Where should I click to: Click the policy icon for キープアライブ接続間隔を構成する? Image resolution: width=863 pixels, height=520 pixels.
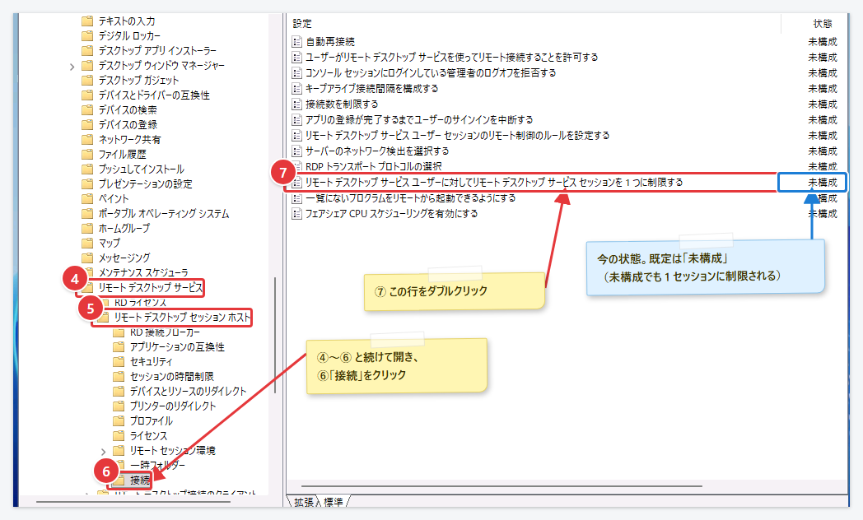click(x=296, y=89)
